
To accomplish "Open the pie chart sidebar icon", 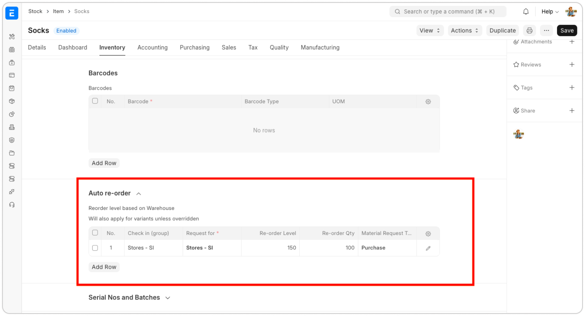I will pos(12,114).
